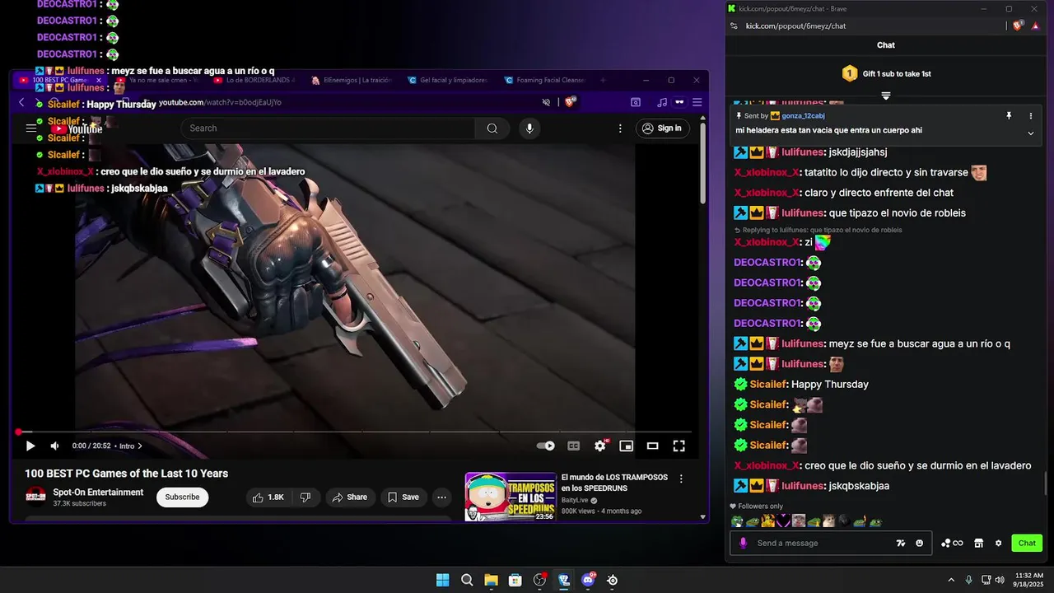Screen dimensions: 1054x593
Task: Switch to theater mode
Action: click(652, 446)
